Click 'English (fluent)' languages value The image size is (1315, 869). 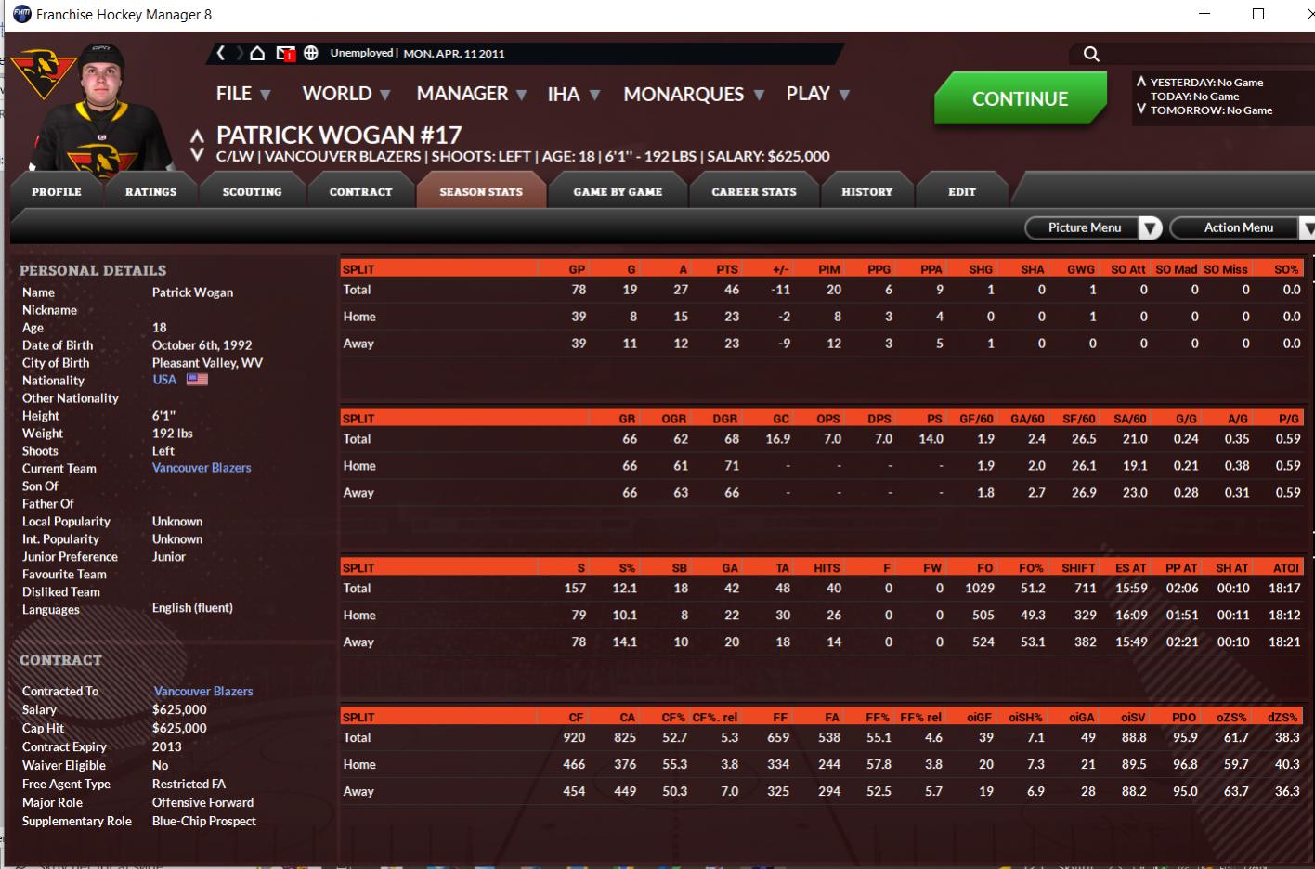(x=192, y=608)
